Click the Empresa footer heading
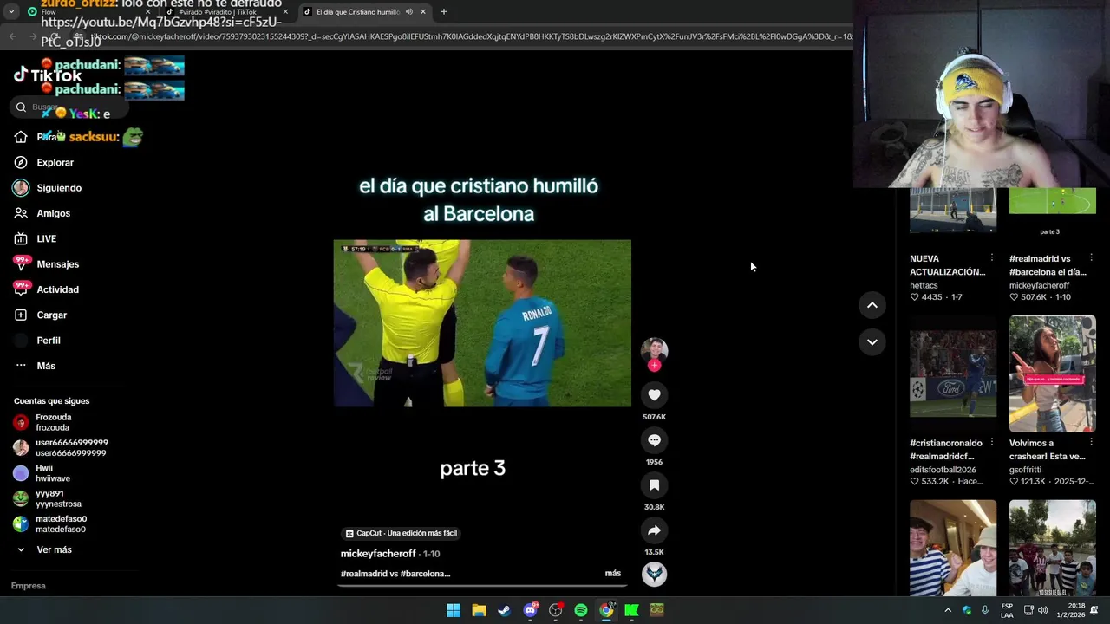1110x624 pixels. click(x=28, y=586)
